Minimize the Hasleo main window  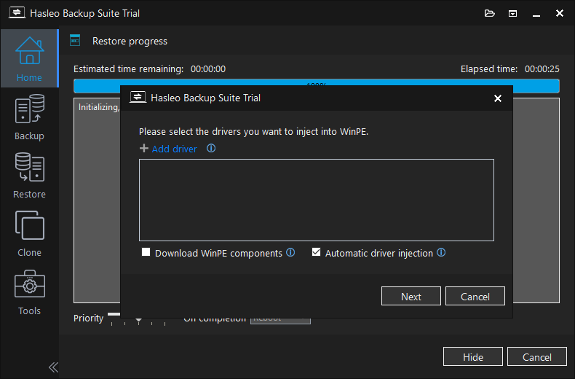[x=536, y=14]
